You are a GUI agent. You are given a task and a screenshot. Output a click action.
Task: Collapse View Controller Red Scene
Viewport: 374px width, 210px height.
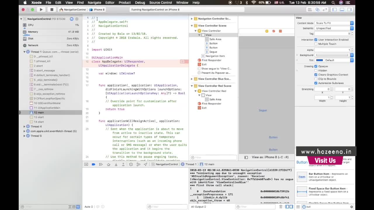tap(192, 86)
